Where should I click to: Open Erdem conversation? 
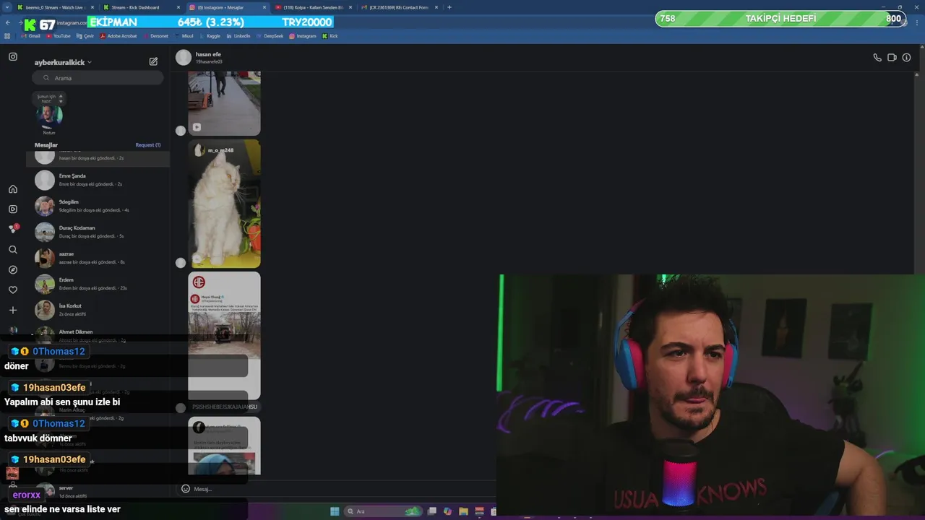coord(98,284)
